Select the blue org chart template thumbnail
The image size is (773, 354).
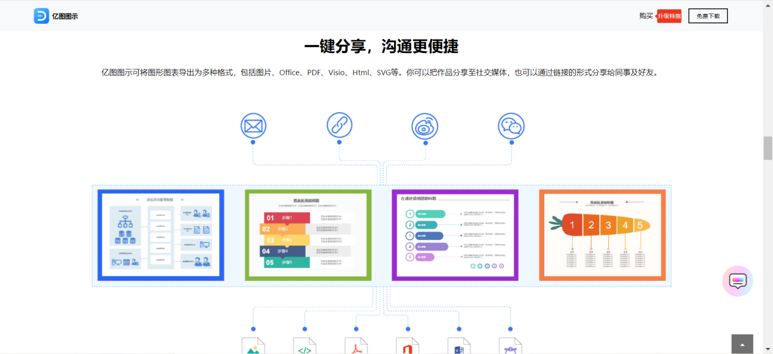(160, 235)
